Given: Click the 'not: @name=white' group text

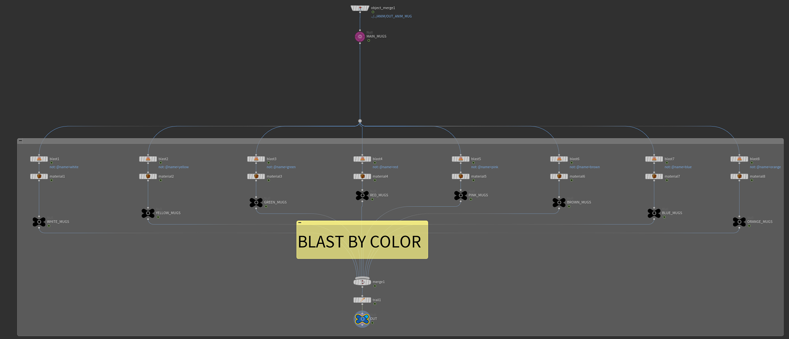Looking at the screenshot, I should [64, 167].
